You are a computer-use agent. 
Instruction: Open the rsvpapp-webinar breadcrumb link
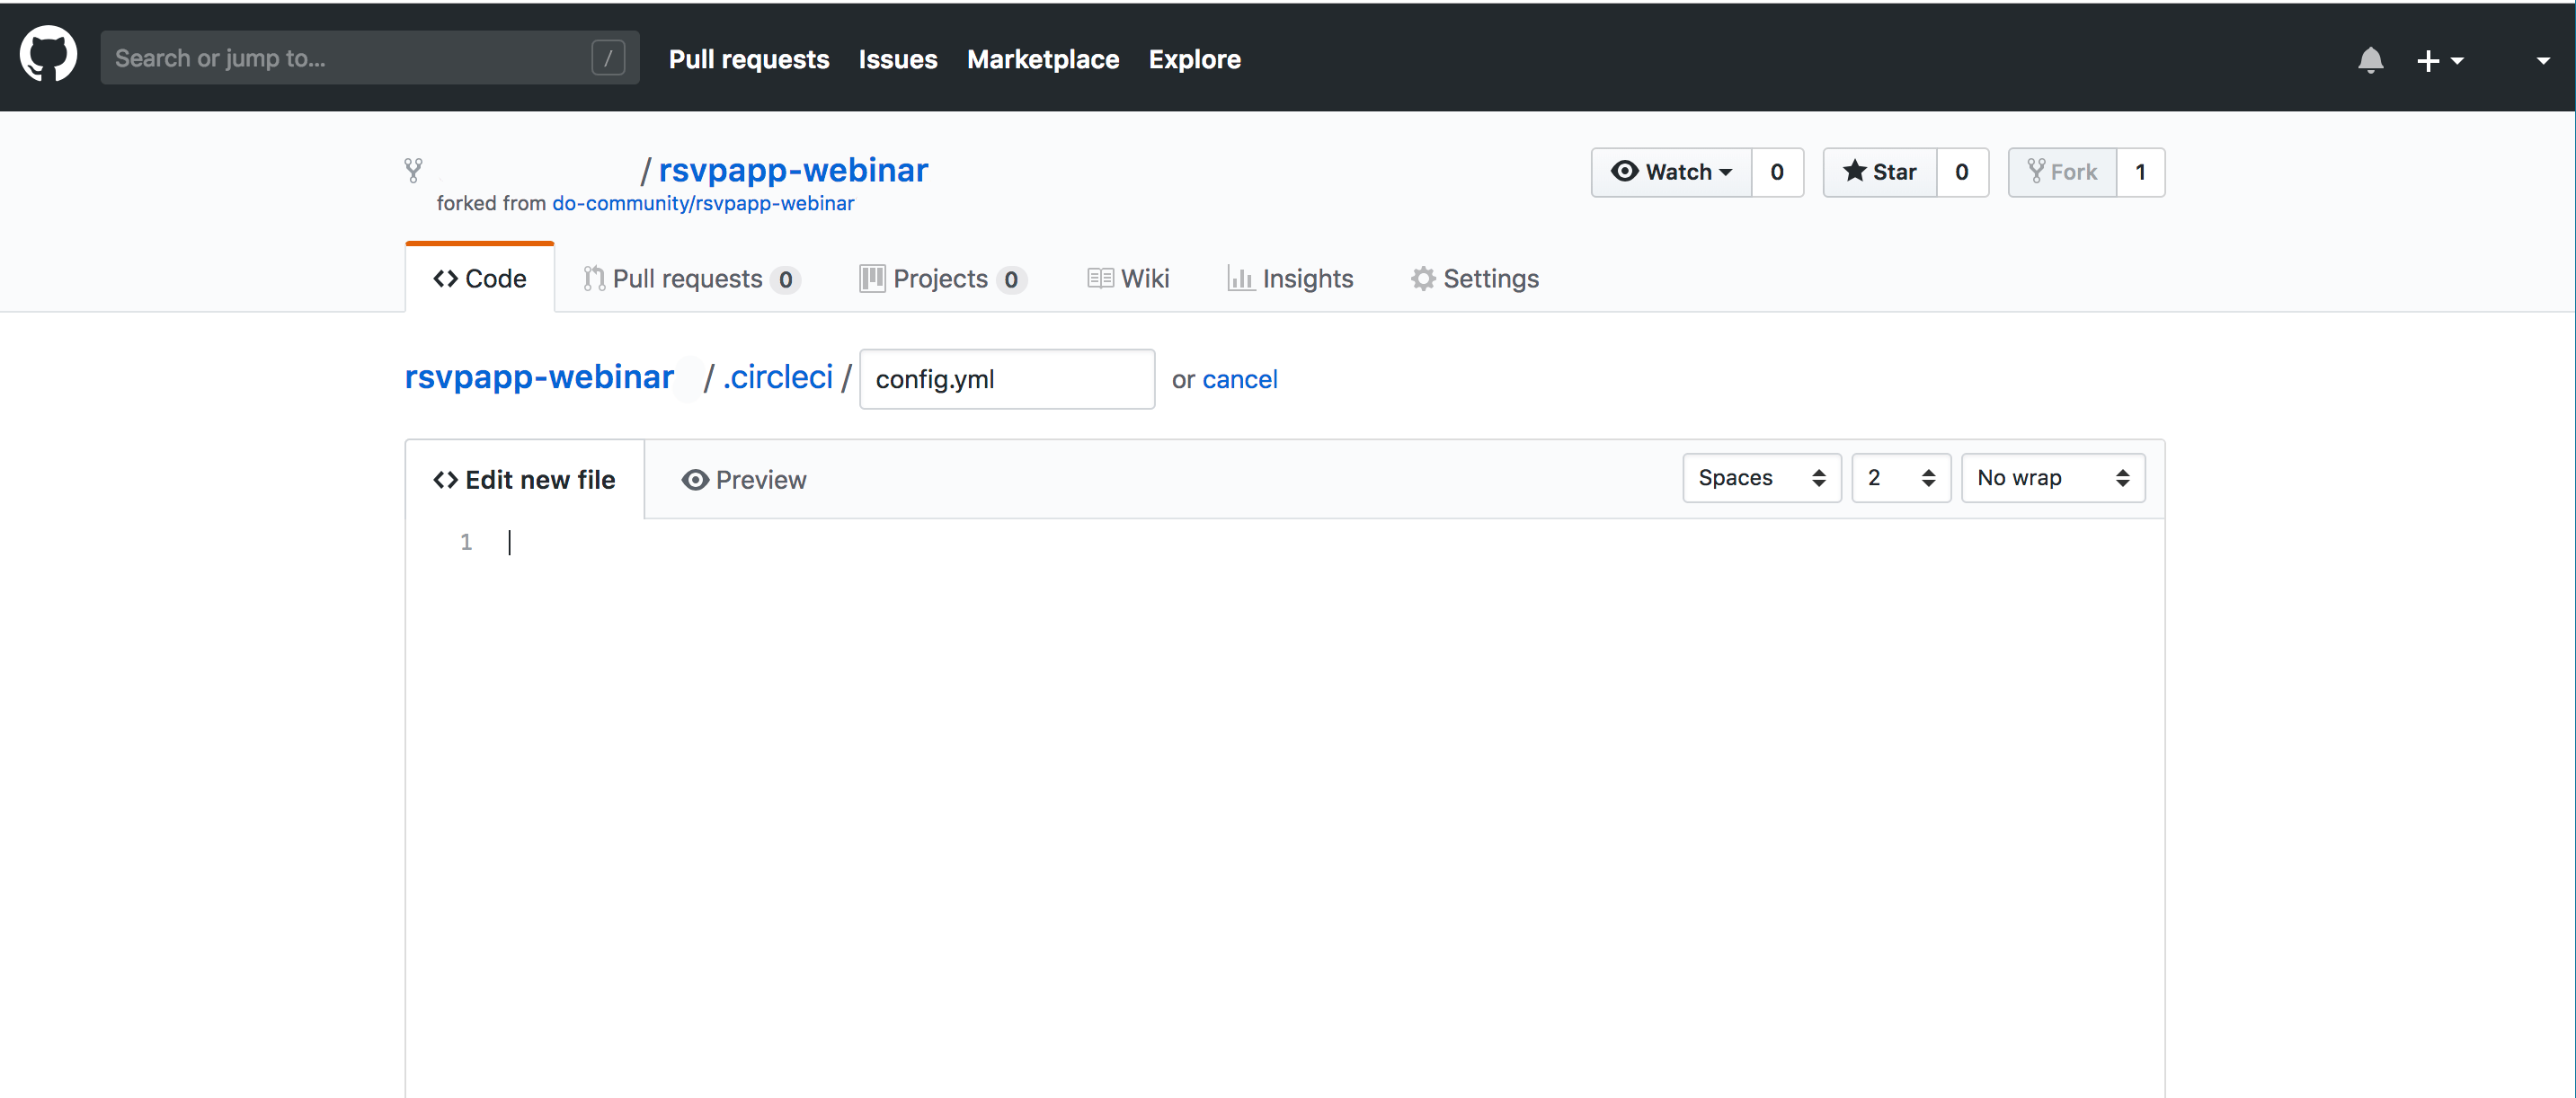click(x=539, y=377)
